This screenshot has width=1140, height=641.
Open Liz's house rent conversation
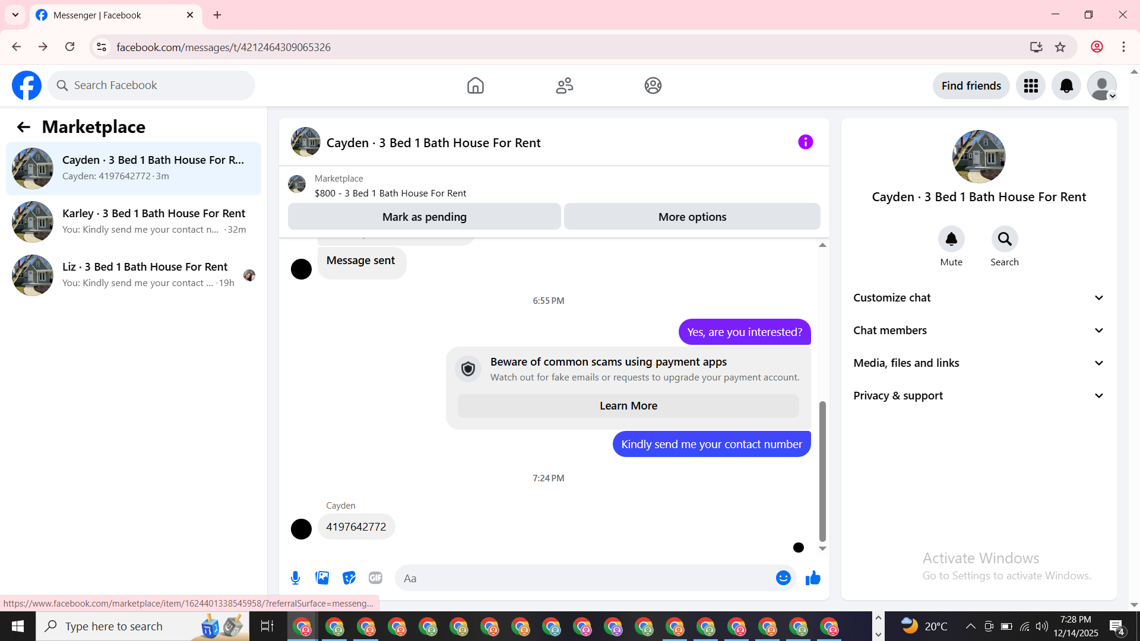pyautogui.click(x=134, y=275)
